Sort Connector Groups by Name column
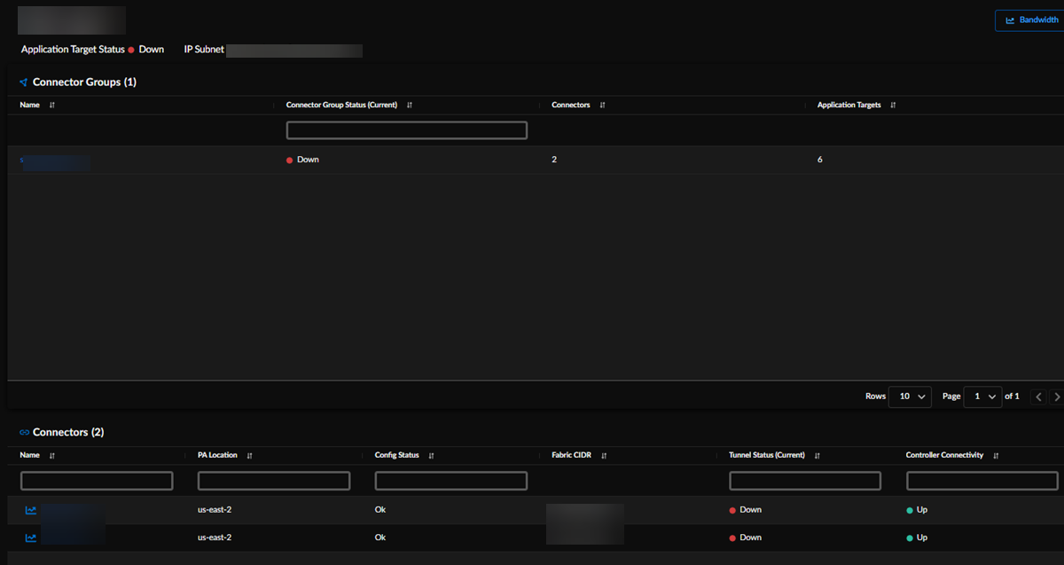This screenshot has height=565, width=1064. point(51,106)
